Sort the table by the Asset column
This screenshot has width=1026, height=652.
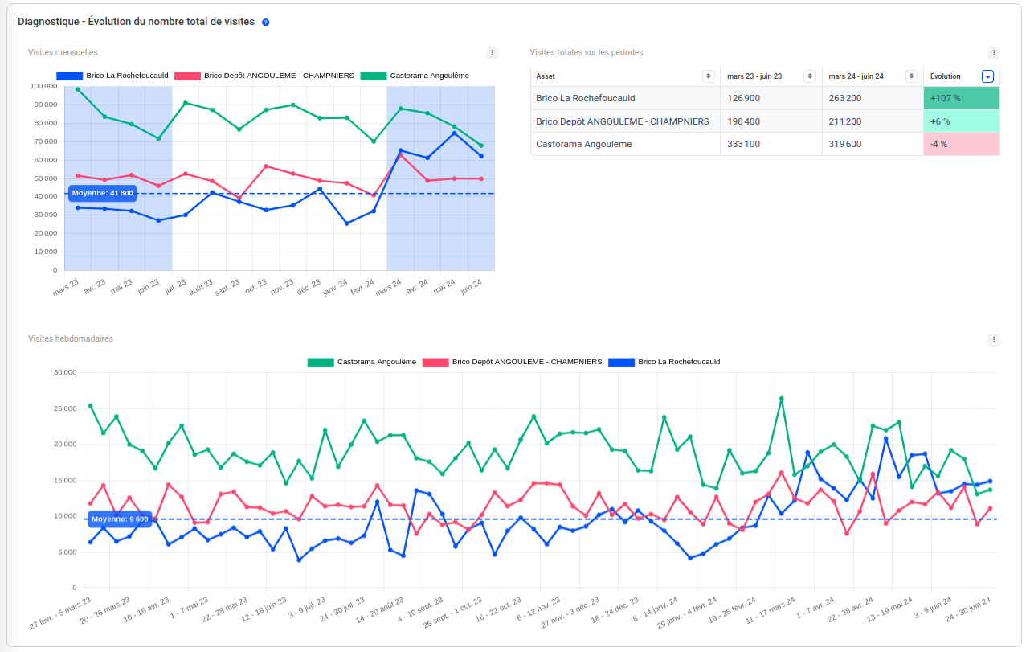(x=708, y=76)
